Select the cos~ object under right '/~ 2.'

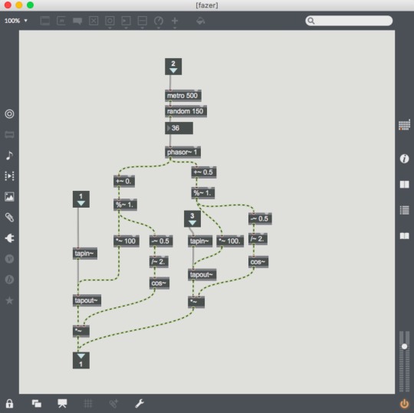[258, 262]
